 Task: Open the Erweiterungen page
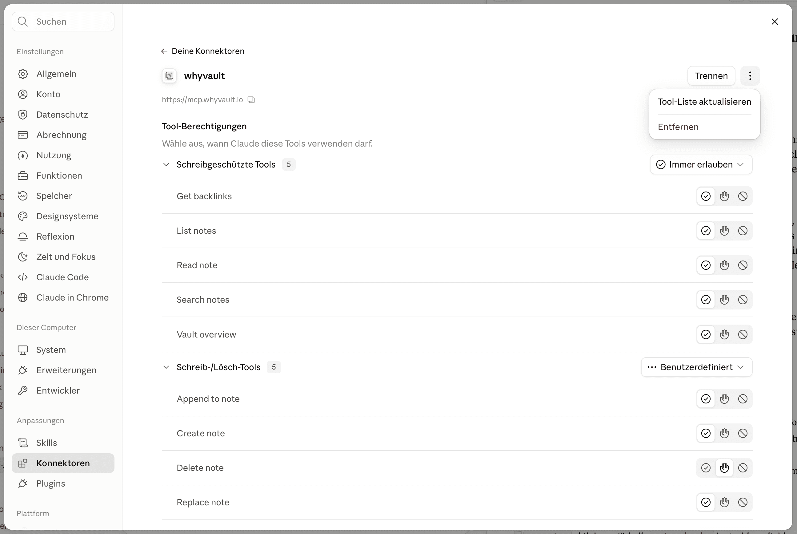coord(63,370)
